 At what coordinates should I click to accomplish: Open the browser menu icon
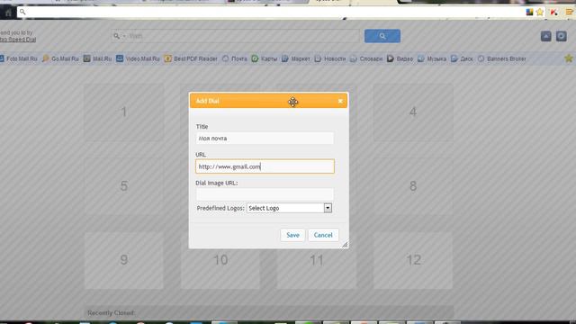[x=569, y=12]
